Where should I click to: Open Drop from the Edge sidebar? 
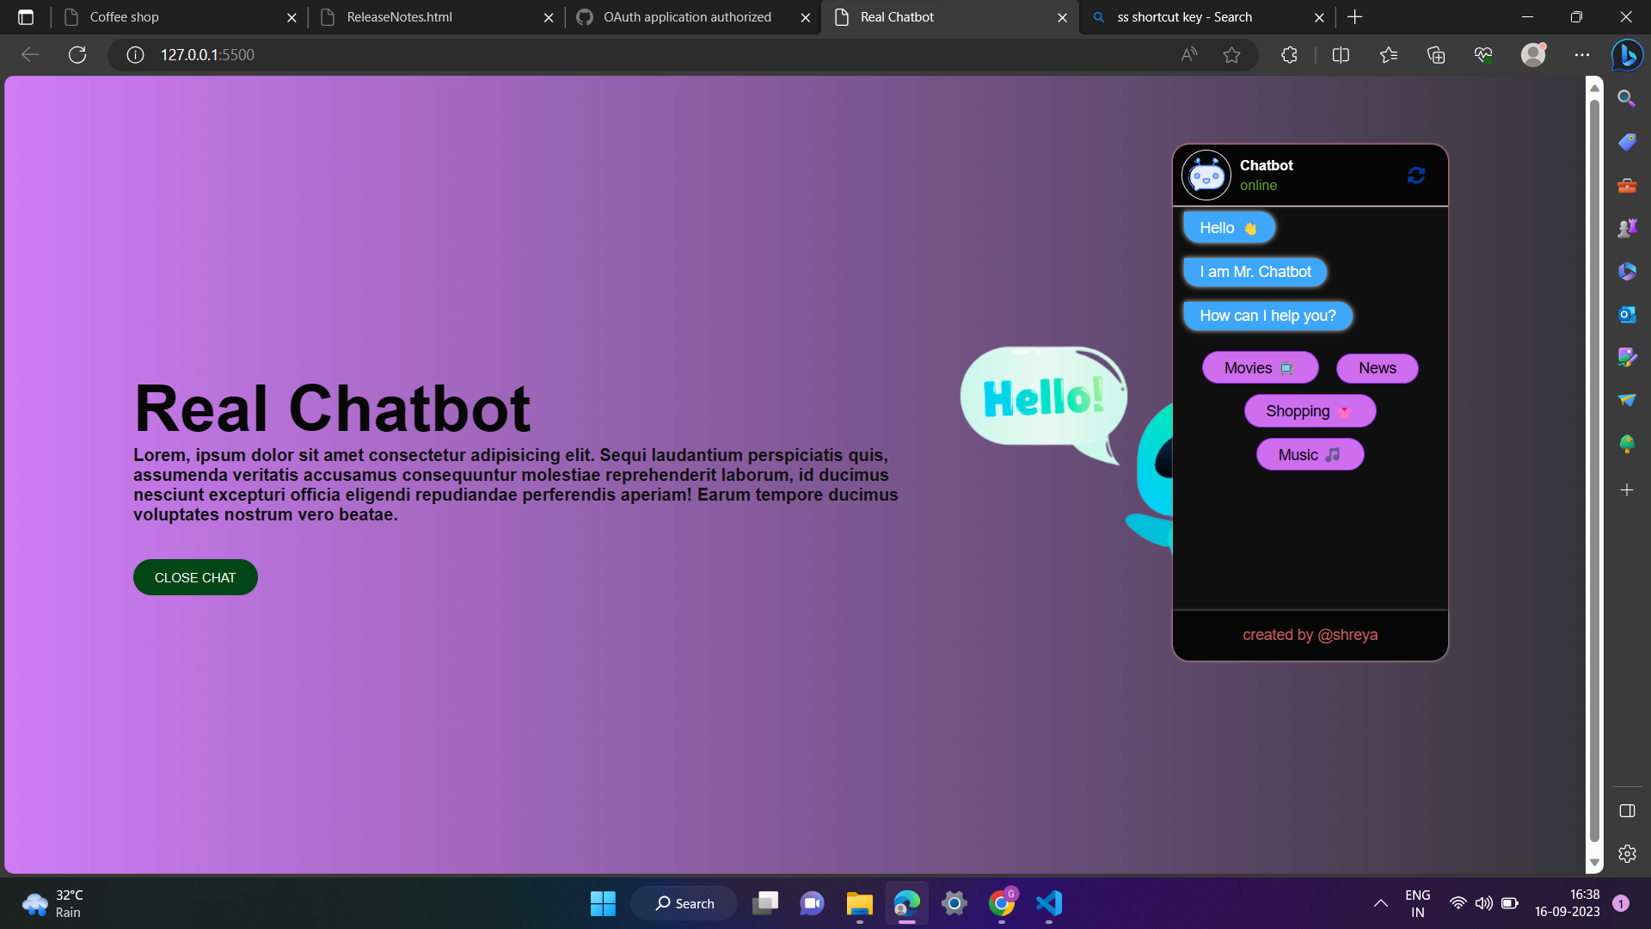pyautogui.click(x=1627, y=400)
